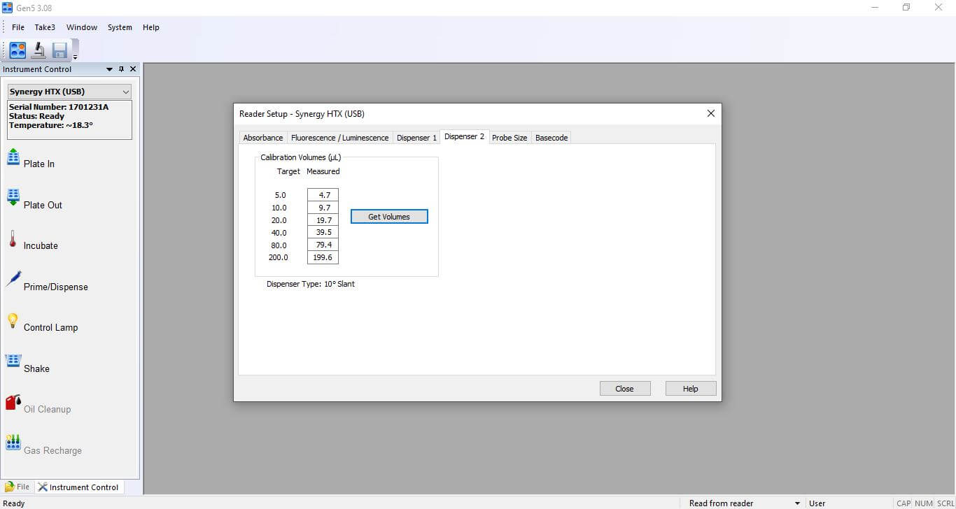The image size is (956, 509).
Task: Click the Shake plate icon
Action: [x=13, y=361]
